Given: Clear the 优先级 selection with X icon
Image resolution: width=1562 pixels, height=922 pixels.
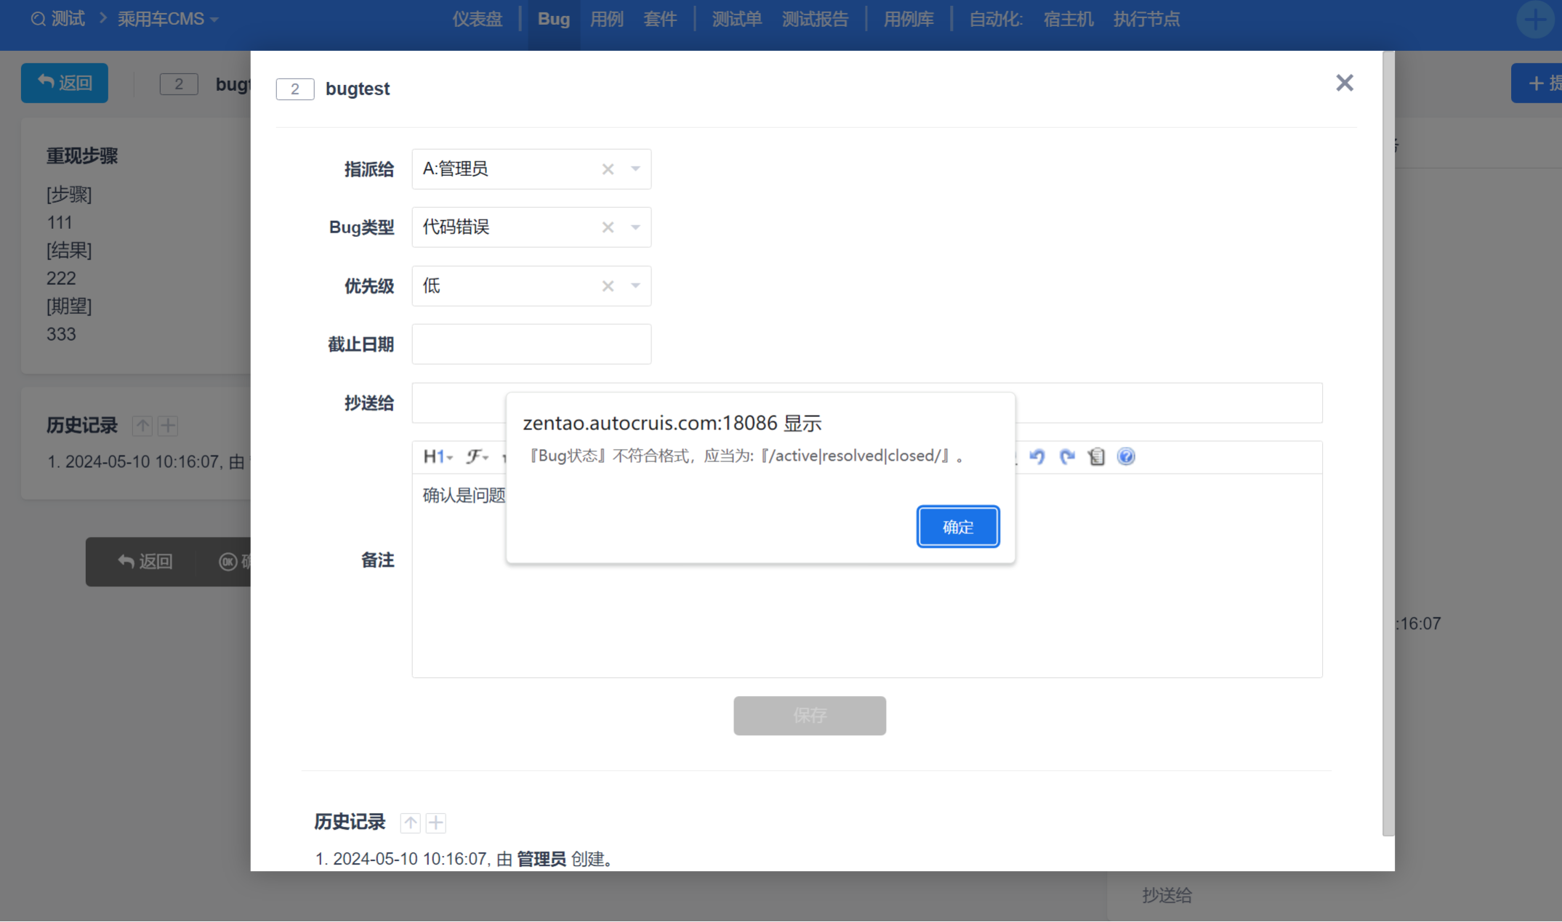Looking at the screenshot, I should [608, 286].
